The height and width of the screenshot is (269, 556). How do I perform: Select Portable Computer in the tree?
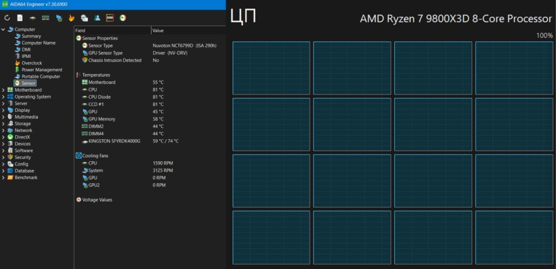click(x=41, y=77)
